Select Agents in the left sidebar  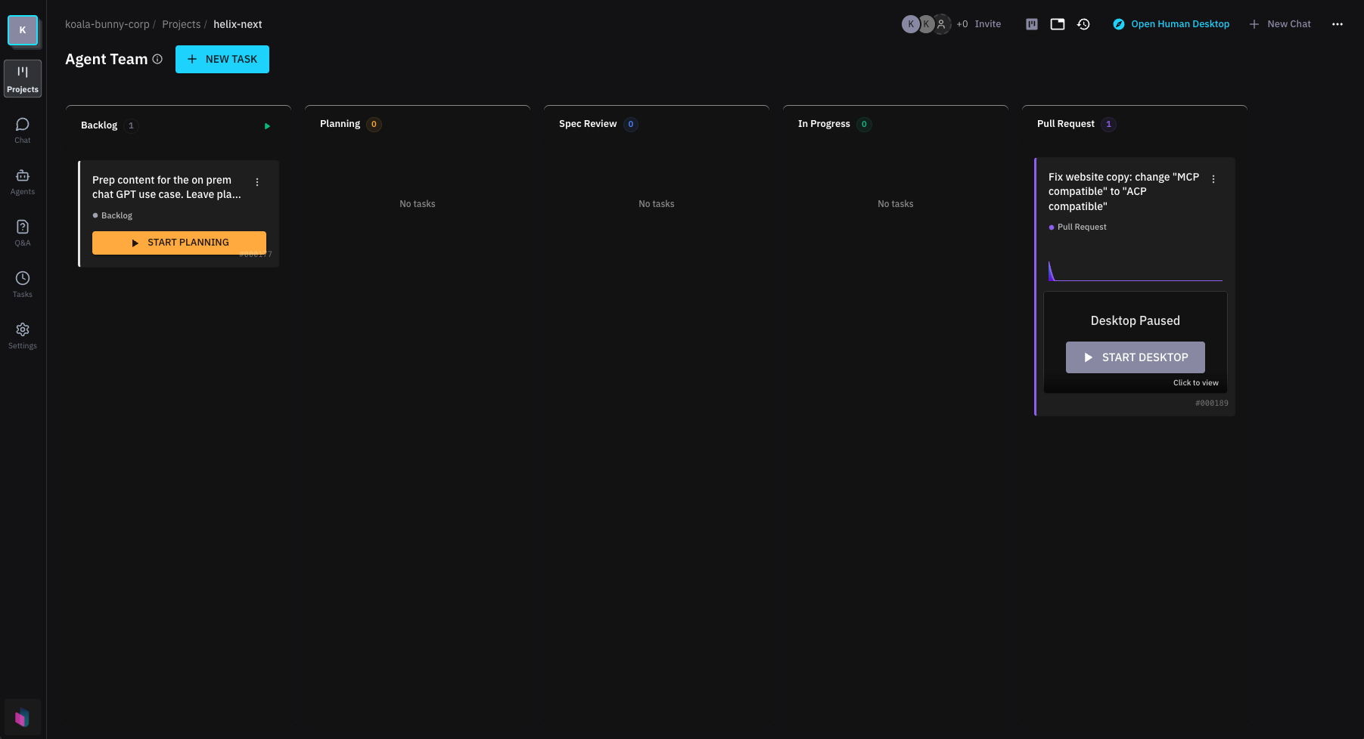pyautogui.click(x=22, y=181)
